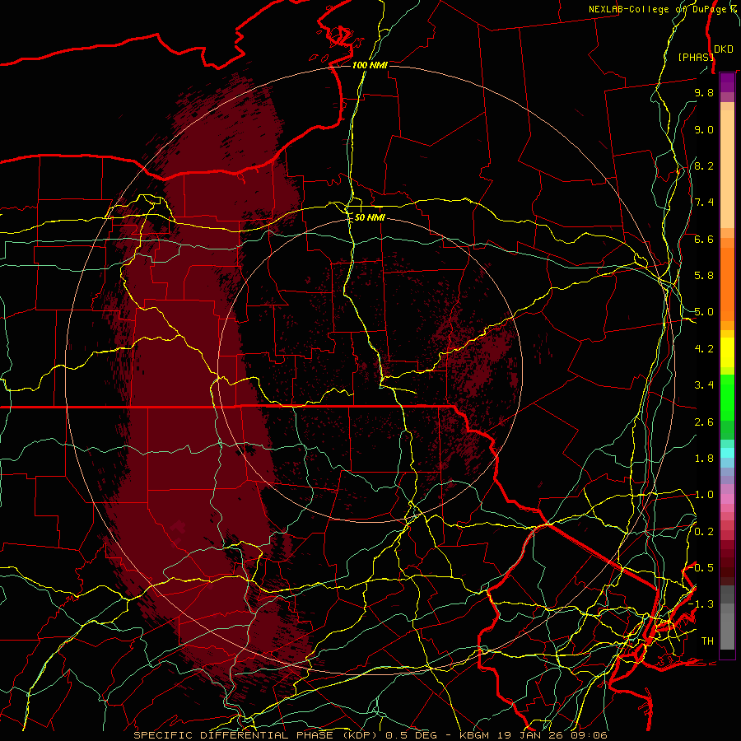This screenshot has width=741, height=741.
Task: Click the pink segment of the color bar
Action: click(x=727, y=499)
